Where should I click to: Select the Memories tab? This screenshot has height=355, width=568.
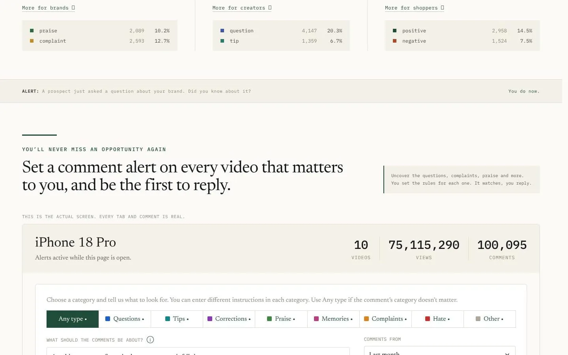[x=333, y=319]
